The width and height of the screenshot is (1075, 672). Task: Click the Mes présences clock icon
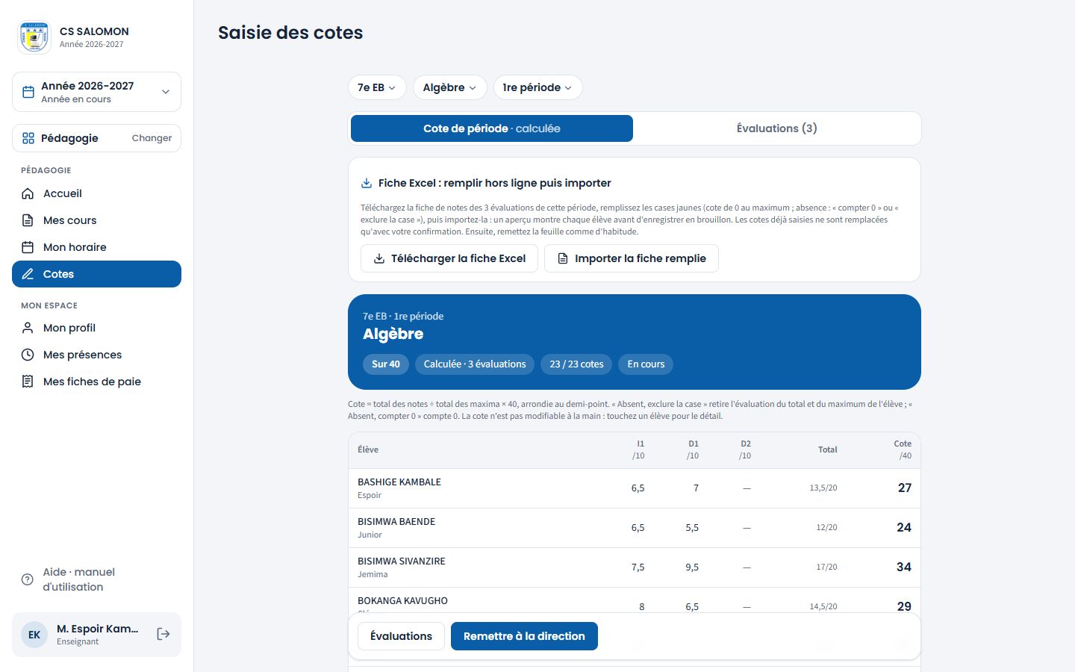pyautogui.click(x=28, y=355)
